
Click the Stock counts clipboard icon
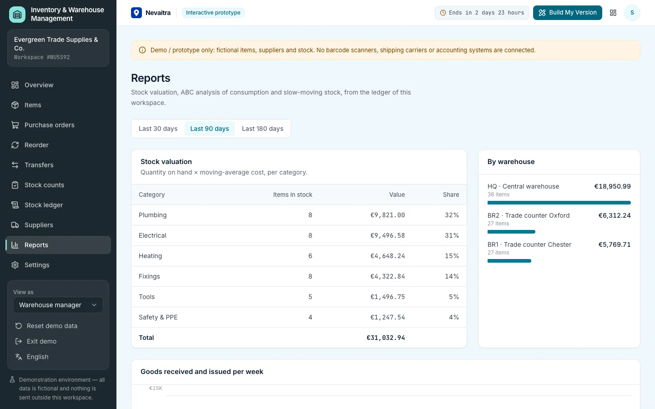[15, 185]
